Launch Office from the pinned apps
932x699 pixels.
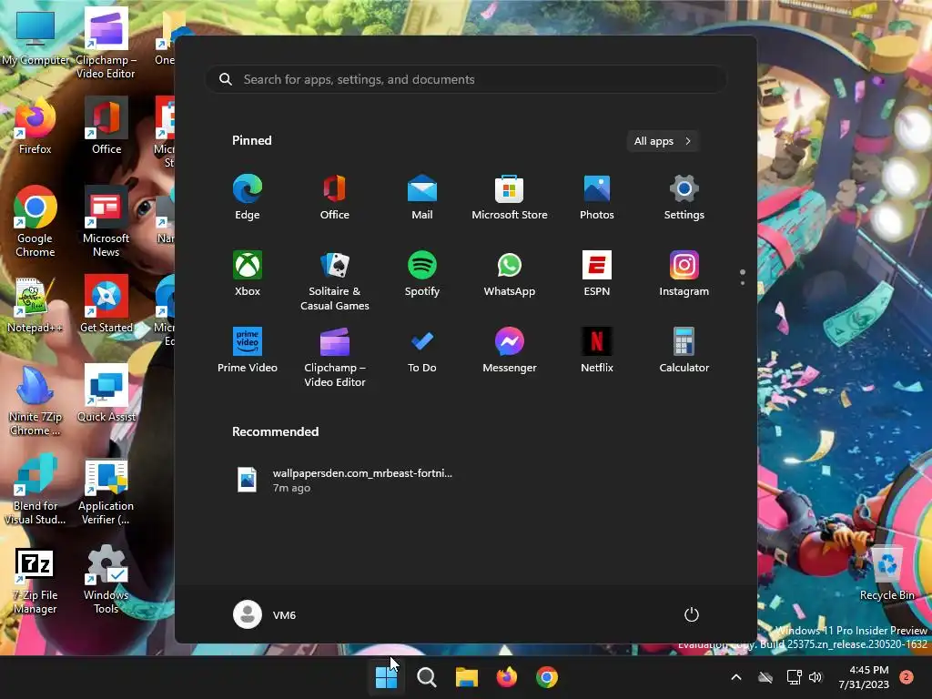point(335,198)
